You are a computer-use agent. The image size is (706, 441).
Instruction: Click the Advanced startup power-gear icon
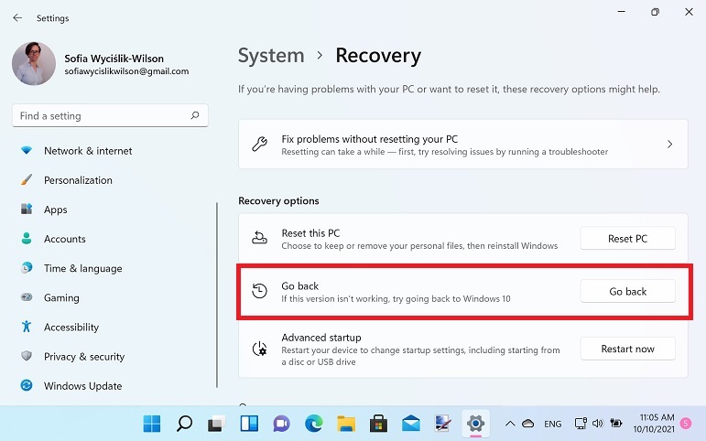[259, 349]
